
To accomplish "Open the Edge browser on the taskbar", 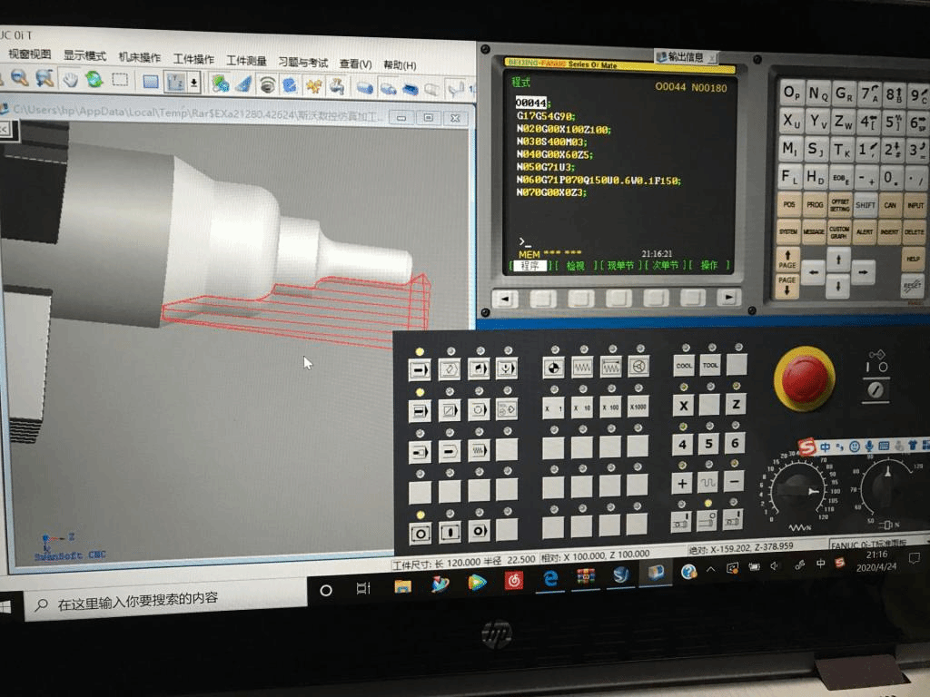I will [550, 579].
